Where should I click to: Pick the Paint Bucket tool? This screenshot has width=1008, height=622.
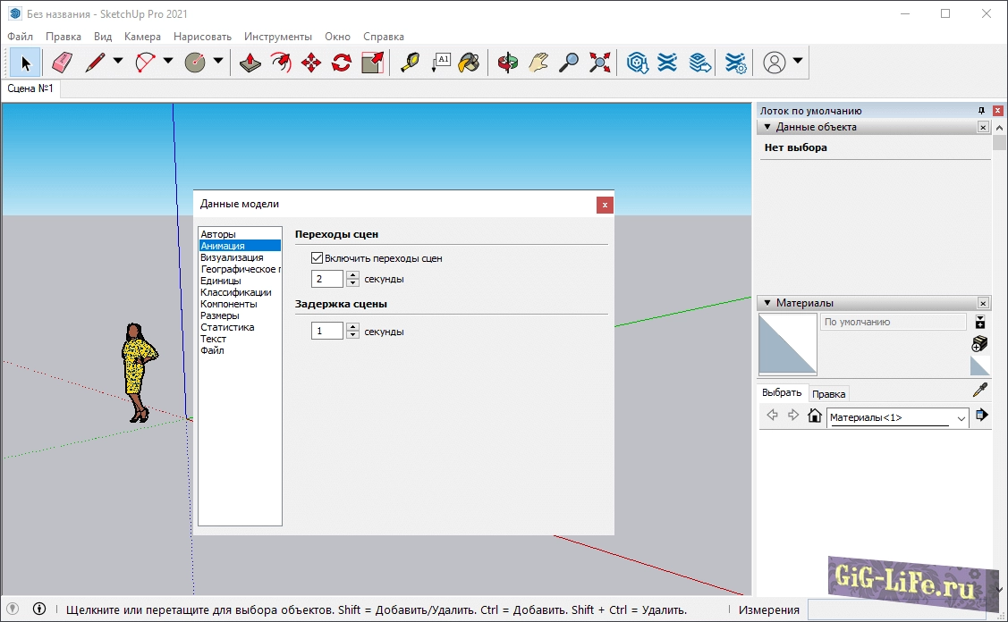[x=469, y=63]
